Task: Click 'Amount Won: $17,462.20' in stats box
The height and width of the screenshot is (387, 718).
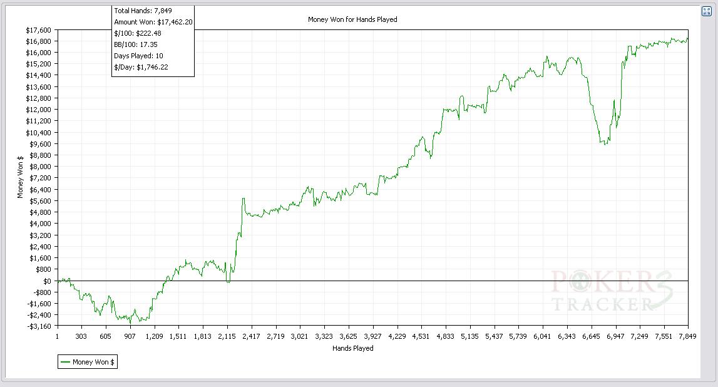Action: (x=153, y=22)
